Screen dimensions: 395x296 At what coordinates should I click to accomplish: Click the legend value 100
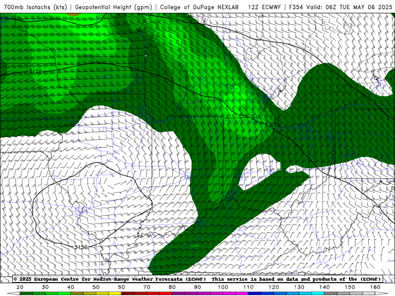223,287
